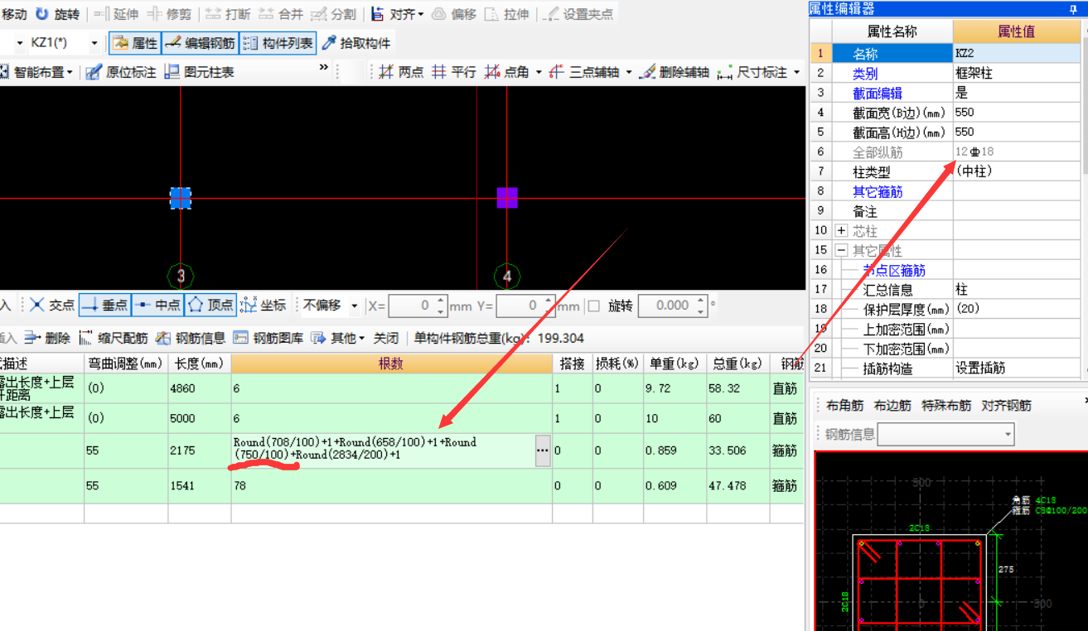Select the 对齐钢筋 tab
This screenshot has height=631, width=1088.
click(1007, 406)
